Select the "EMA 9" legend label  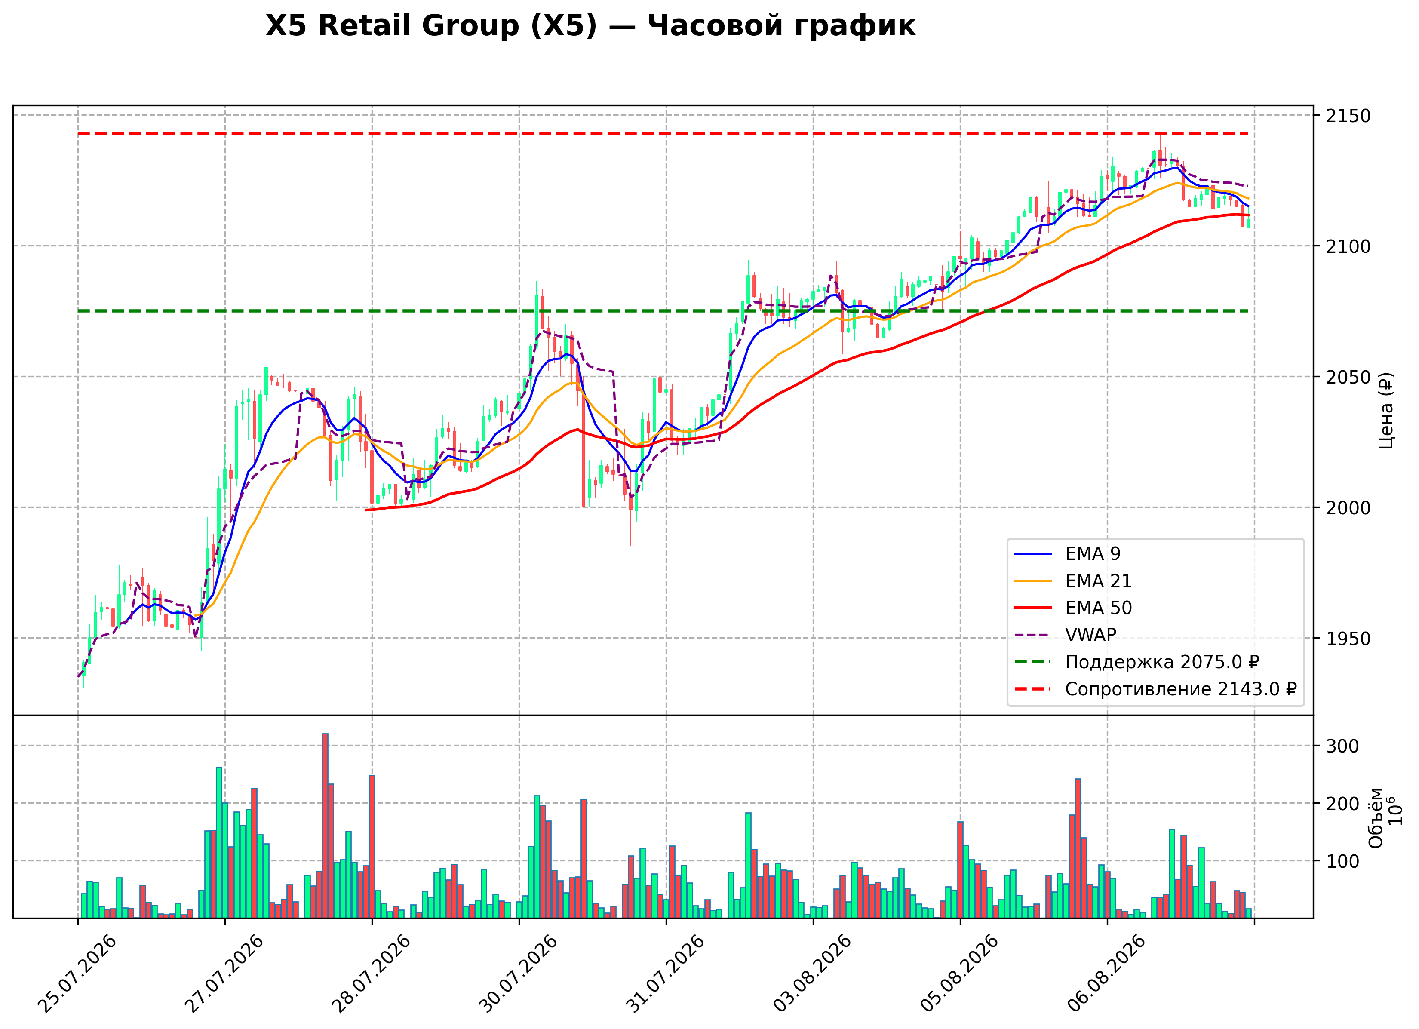point(1092,553)
